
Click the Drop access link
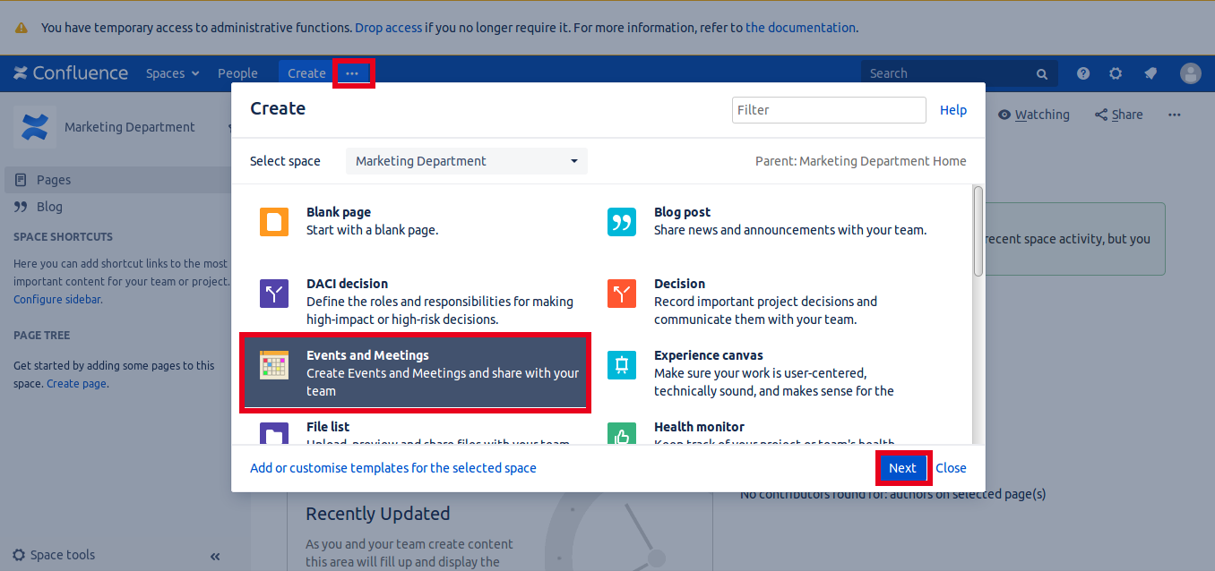tap(389, 28)
